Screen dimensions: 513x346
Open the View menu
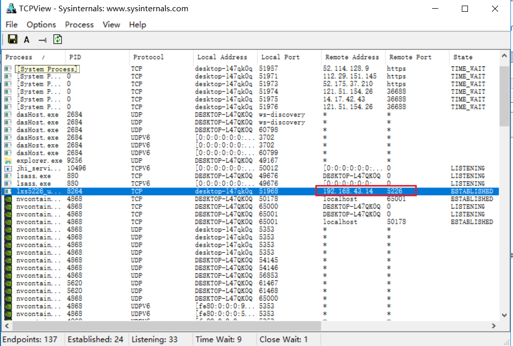[111, 25]
